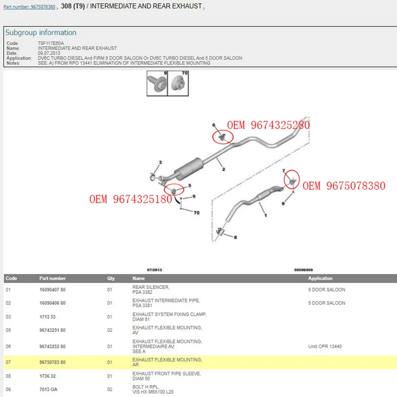Image resolution: width=397 pixels, height=397 pixels.
Task: Click the Part number column header
Action: (x=52, y=278)
